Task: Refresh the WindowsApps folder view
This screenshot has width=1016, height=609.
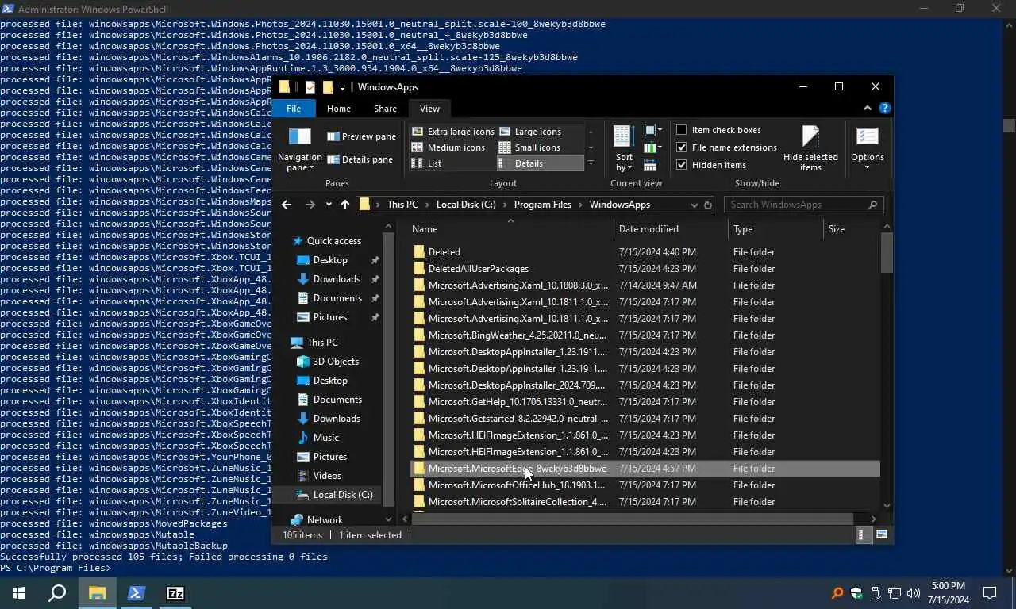Action: point(708,205)
